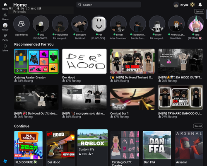Open the Arsenal game card
This screenshot has width=207, height=166.
point(189,148)
